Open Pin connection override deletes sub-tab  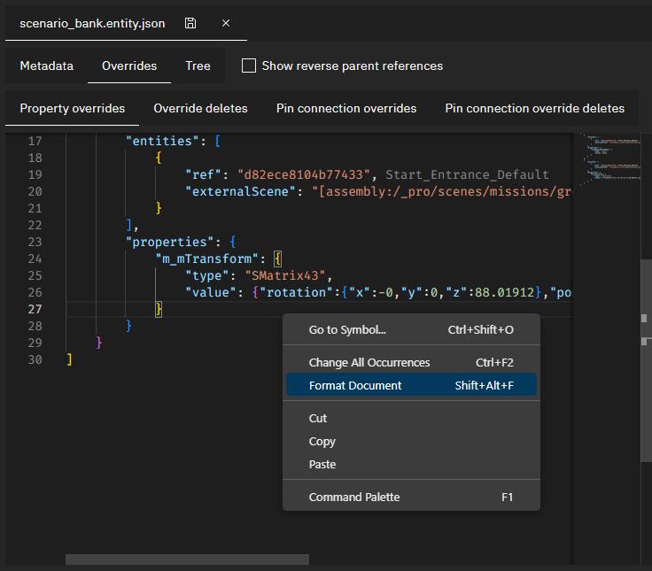[535, 109]
